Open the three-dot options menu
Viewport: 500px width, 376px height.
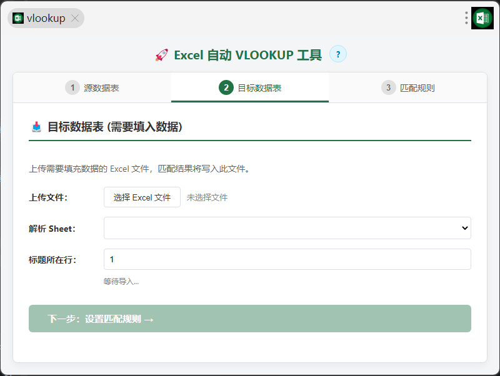pos(466,18)
